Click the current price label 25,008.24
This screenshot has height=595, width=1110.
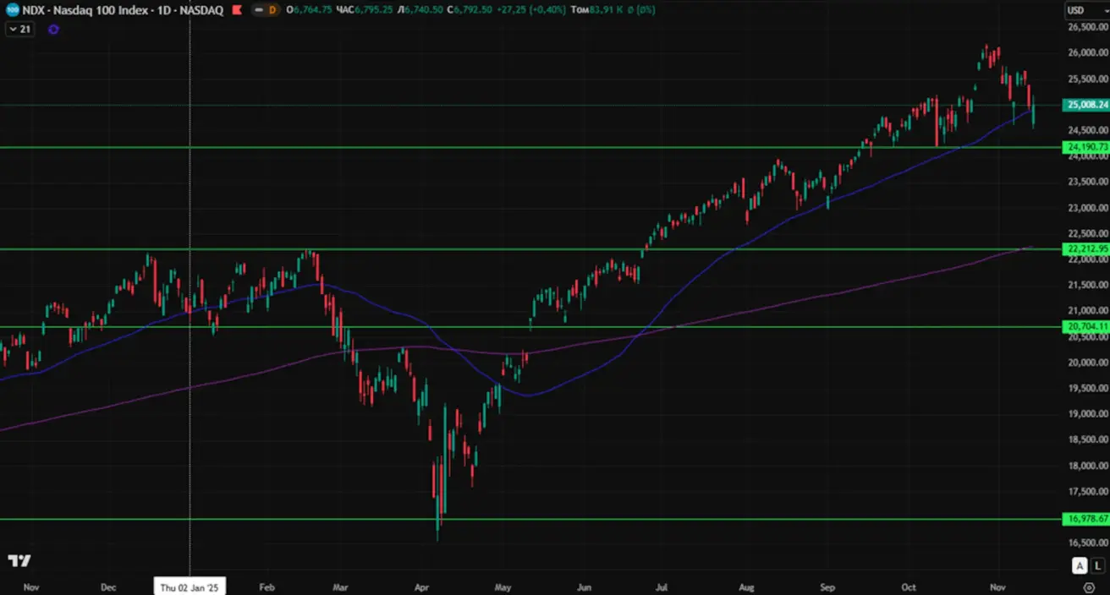1085,106
